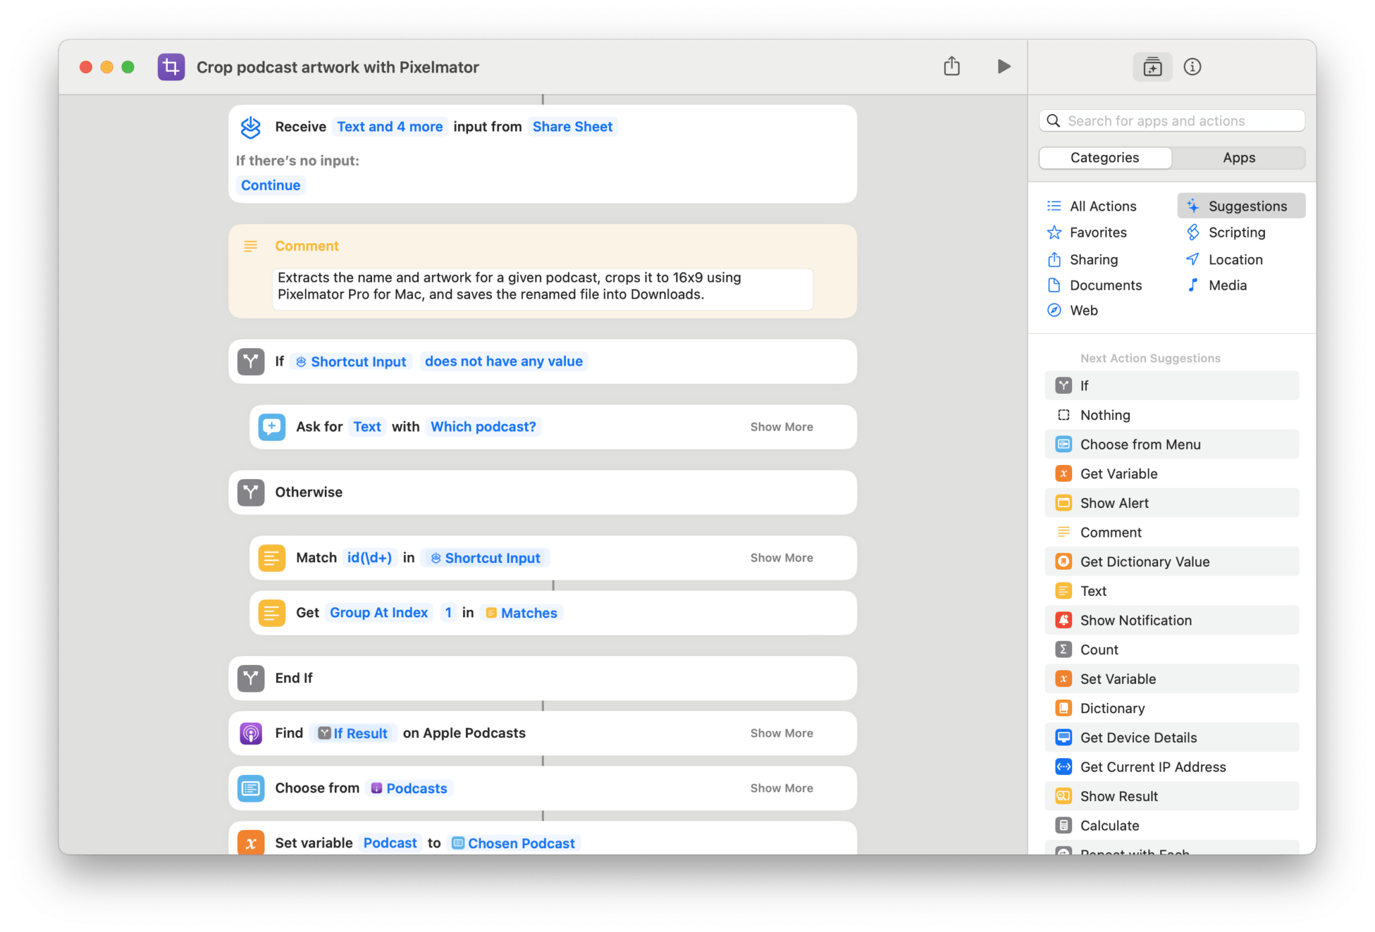1375x932 pixels.
Task: Switch to the Apps tab
Action: [1239, 158]
